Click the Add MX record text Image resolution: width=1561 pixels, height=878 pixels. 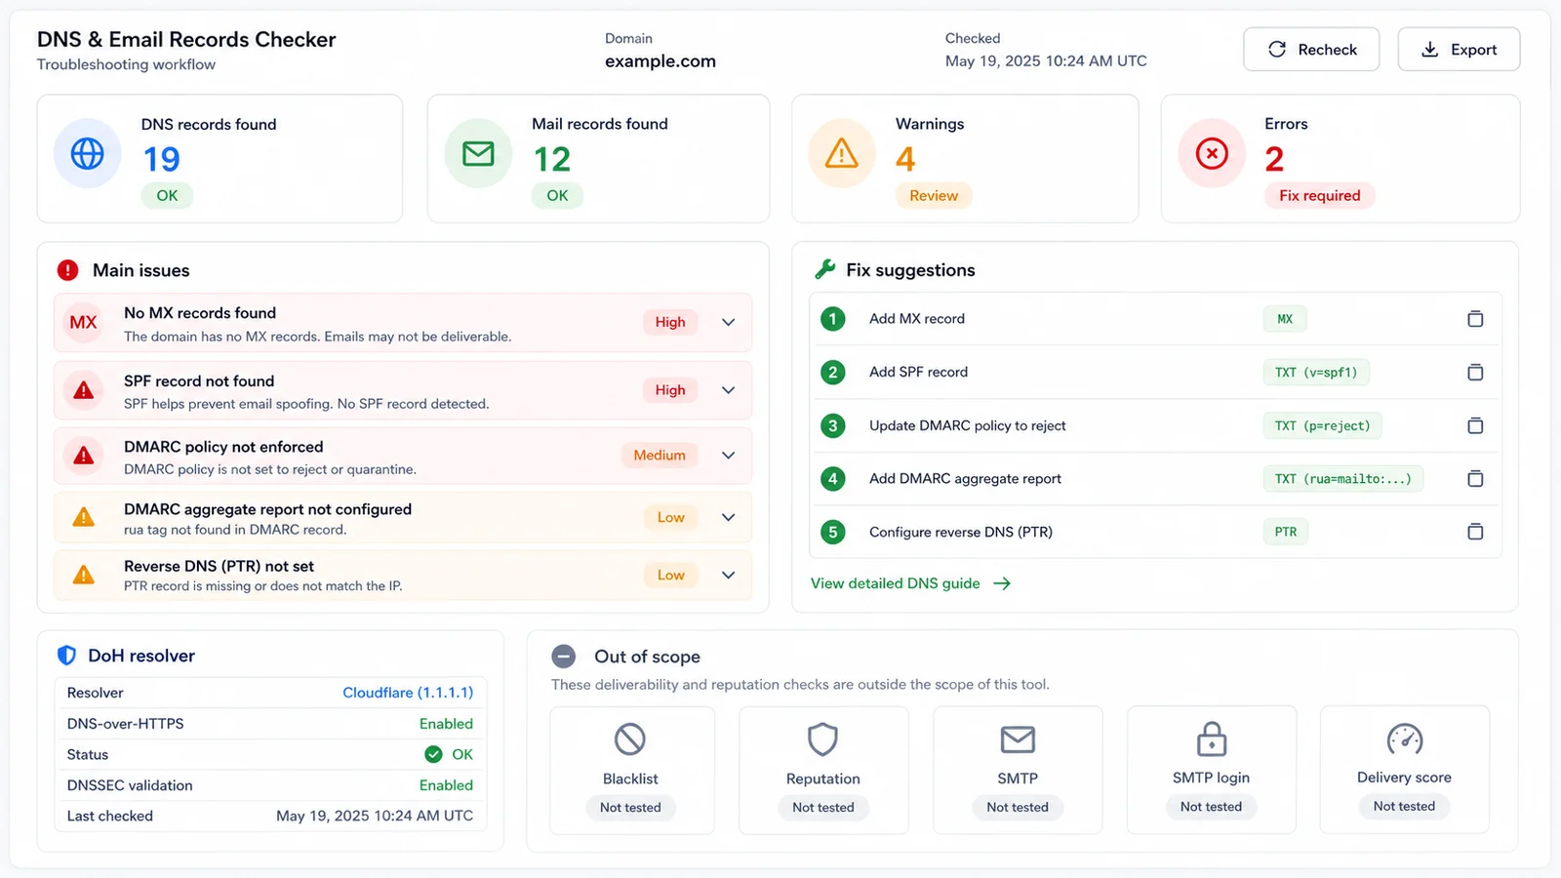pos(917,319)
